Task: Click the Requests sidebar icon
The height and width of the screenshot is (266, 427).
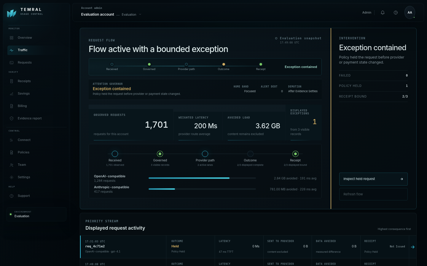Action: 12,63
